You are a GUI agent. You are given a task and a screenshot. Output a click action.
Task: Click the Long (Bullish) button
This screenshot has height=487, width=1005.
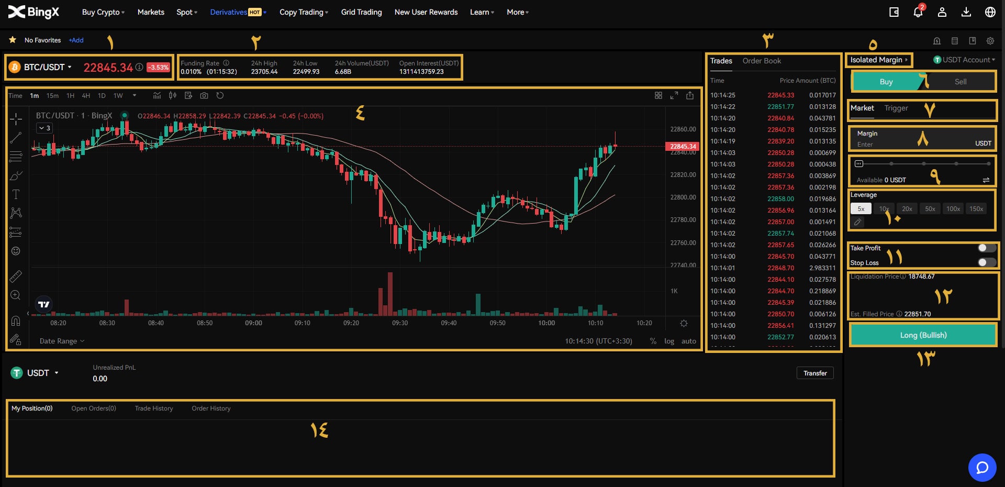pyautogui.click(x=923, y=335)
